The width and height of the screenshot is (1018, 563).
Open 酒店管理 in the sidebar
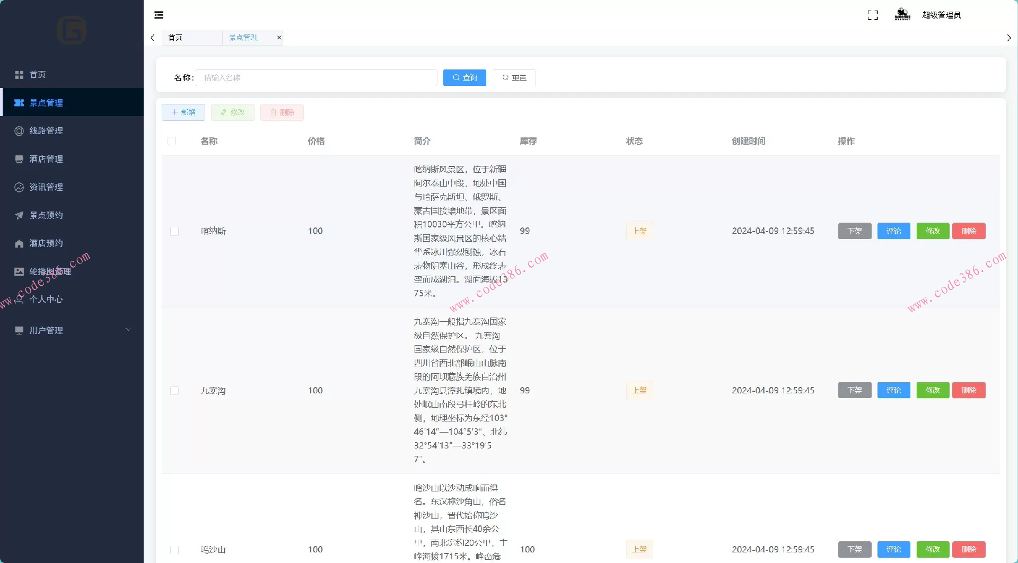coord(46,159)
